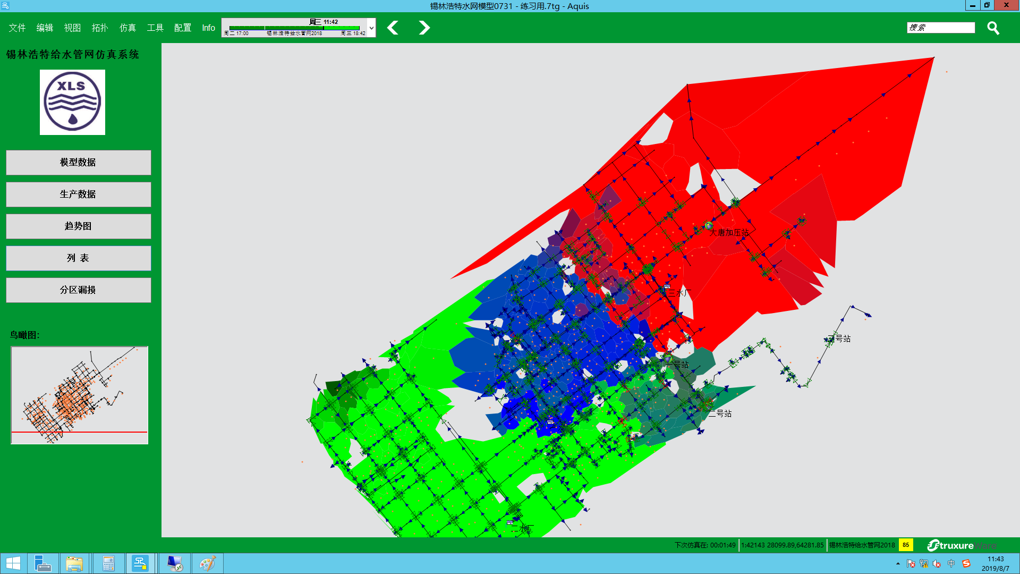This screenshot has width=1020, height=574.
Task: Click the XLS water logo
Action: click(72, 102)
